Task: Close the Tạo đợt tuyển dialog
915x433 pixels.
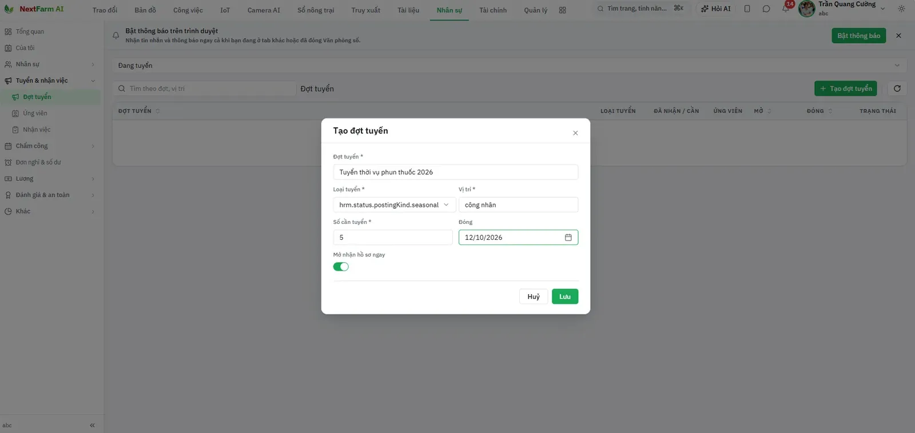Action: pyautogui.click(x=575, y=133)
